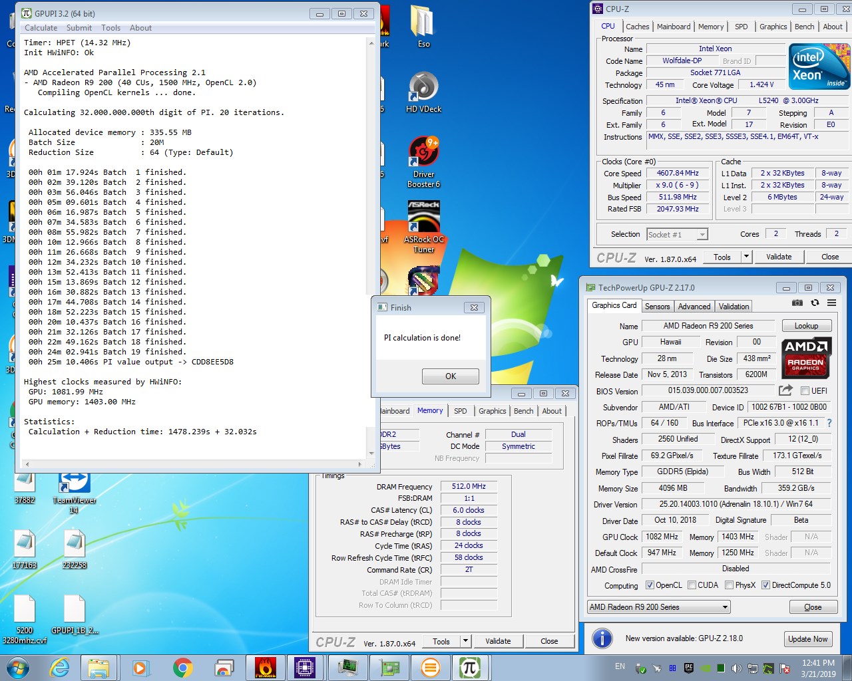Take a GPU-Z screenshot with camera icon
The height and width of the screenshot is (681, 852).
click(797, 303)
